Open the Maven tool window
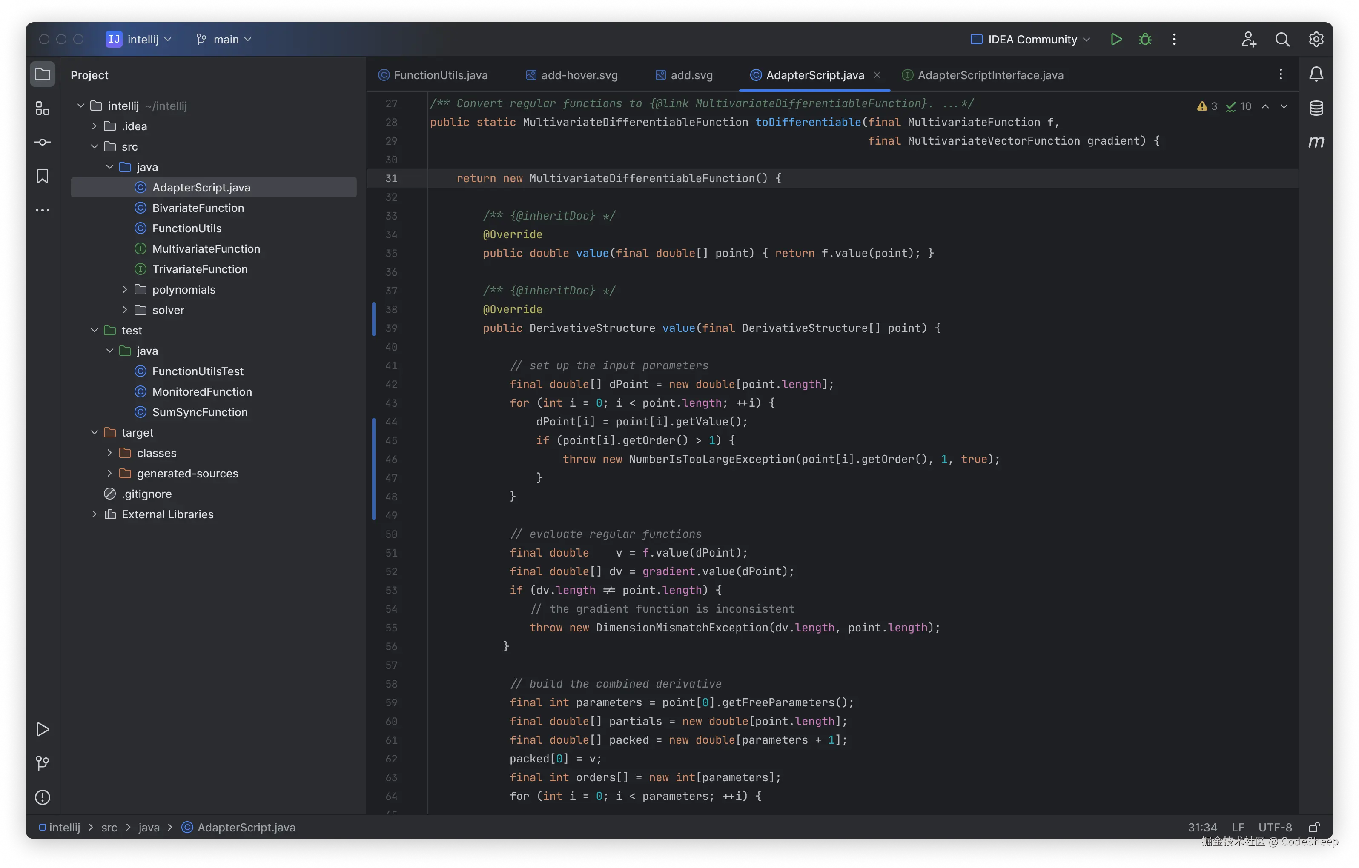This screenshot has height=868, width=1359. click(1316, 142)
